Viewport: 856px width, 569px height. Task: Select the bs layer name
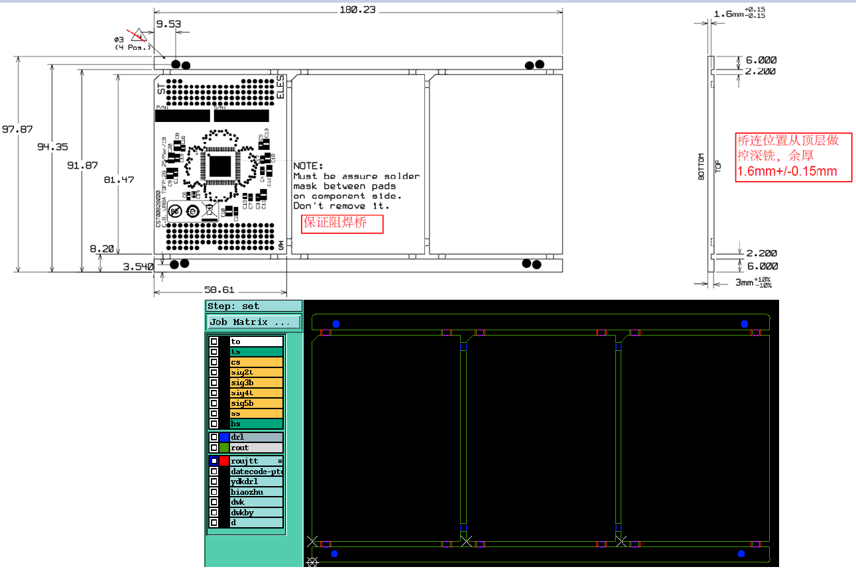click(x=257, y=424)
